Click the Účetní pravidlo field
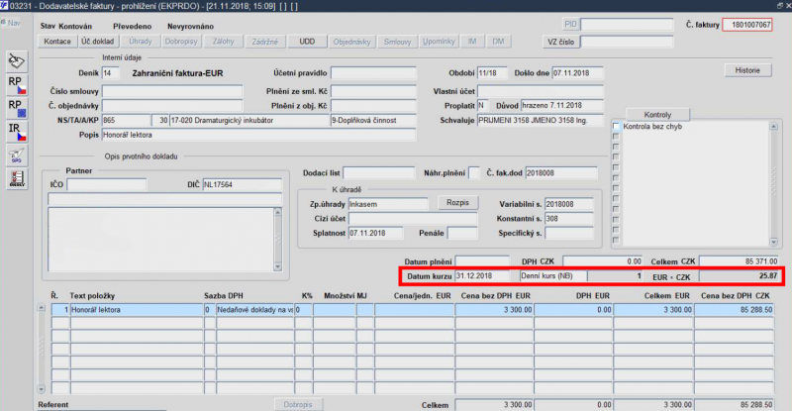792x411 pixels. point(373,73)
